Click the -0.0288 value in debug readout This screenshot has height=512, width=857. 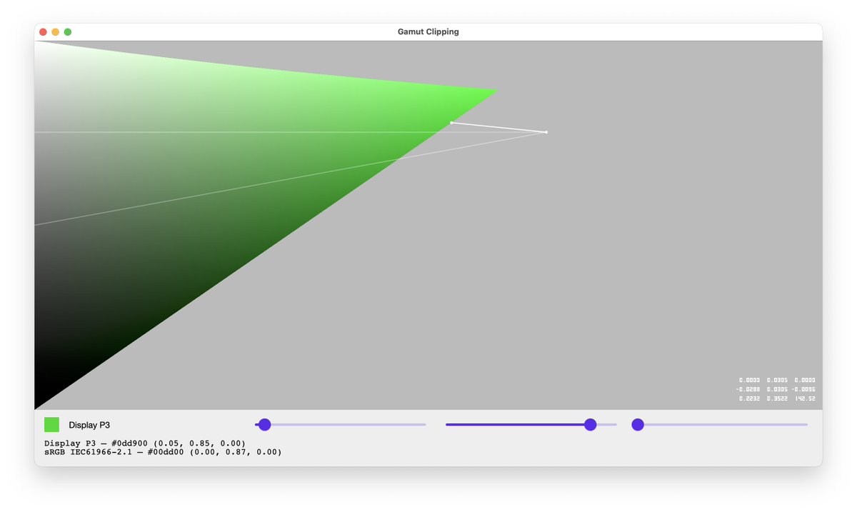click(748, 389)
